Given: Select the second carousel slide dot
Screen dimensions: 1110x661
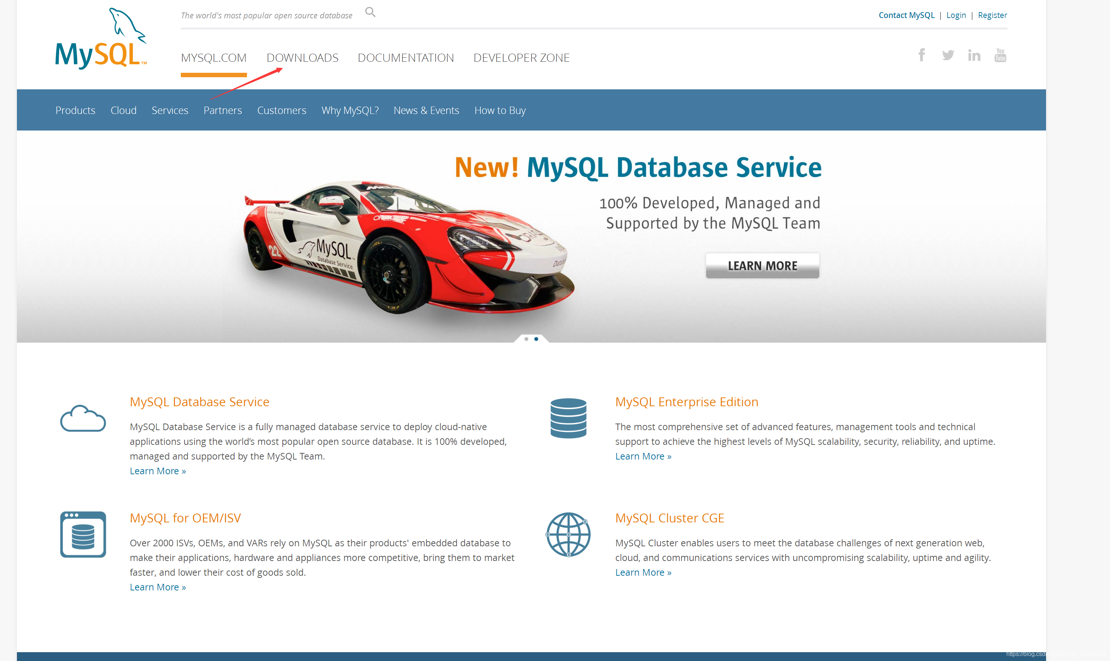Looking at the screenshot, I should click(x=536, y=339).
